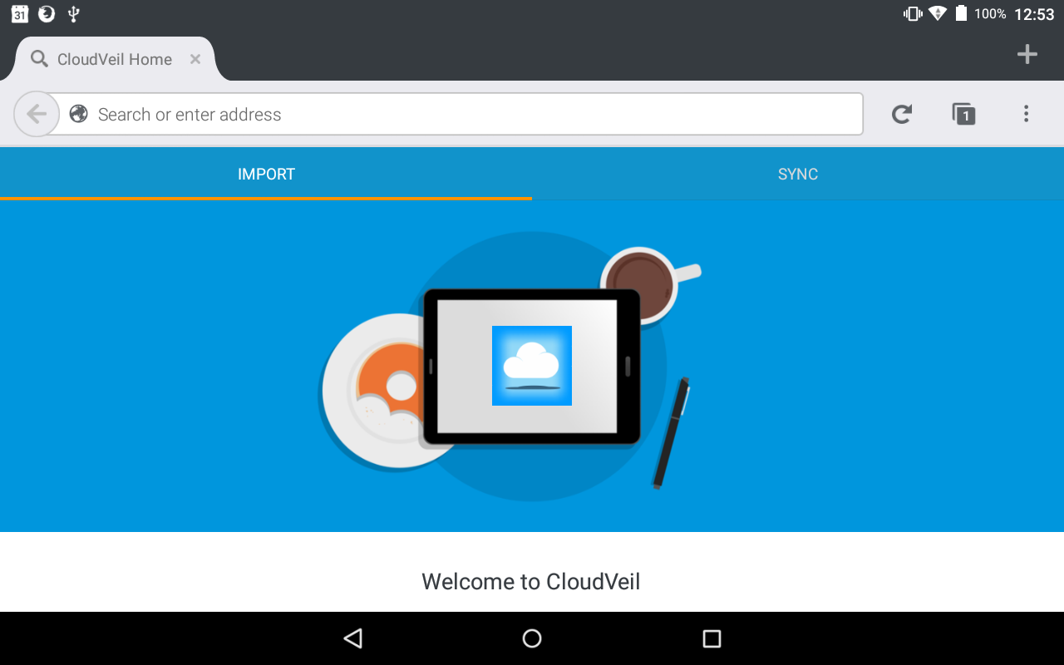Close the CloudVeil Home tab
Viewport: 1064px width, 665px height.
coord(195,59)
